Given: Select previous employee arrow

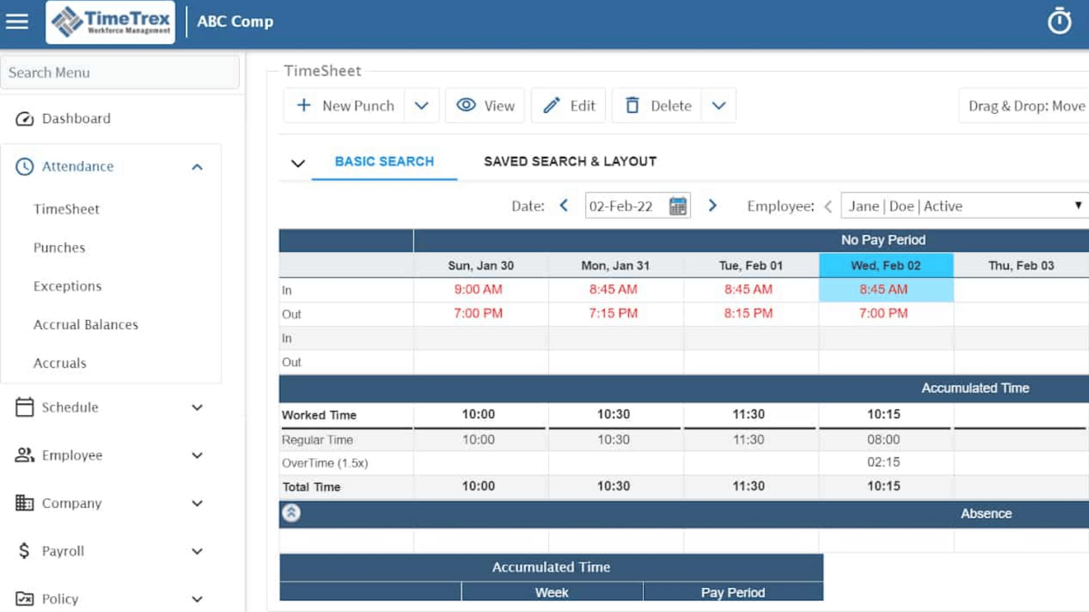Looking at the screenshot, I should coord(828,206).
